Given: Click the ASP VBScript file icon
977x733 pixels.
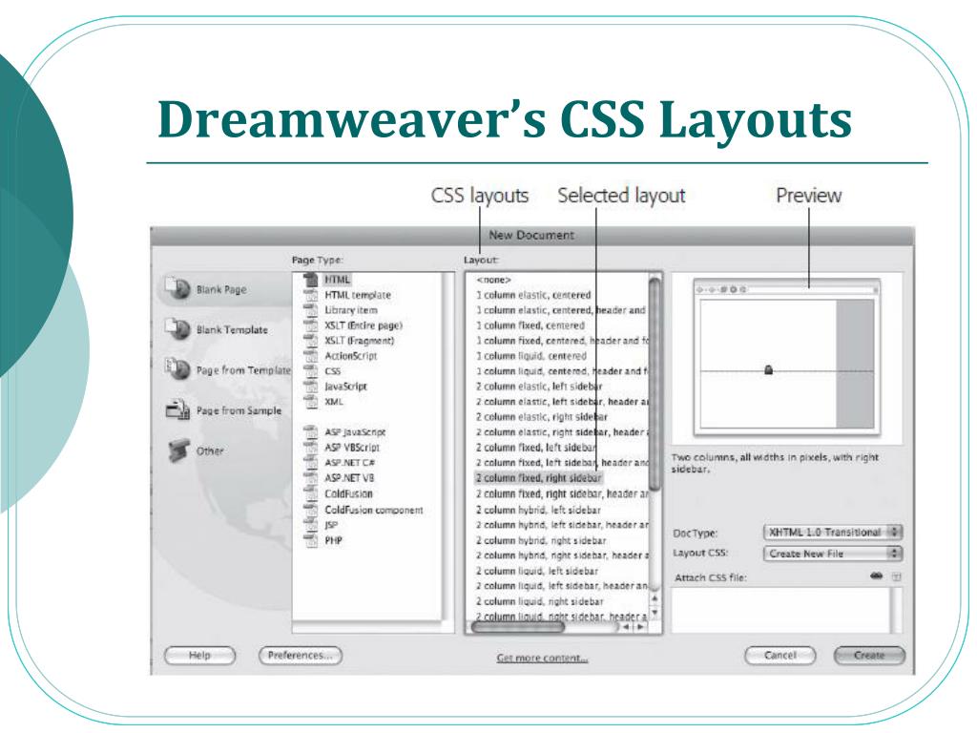Looking at the screenshot, I should point(310,447).
